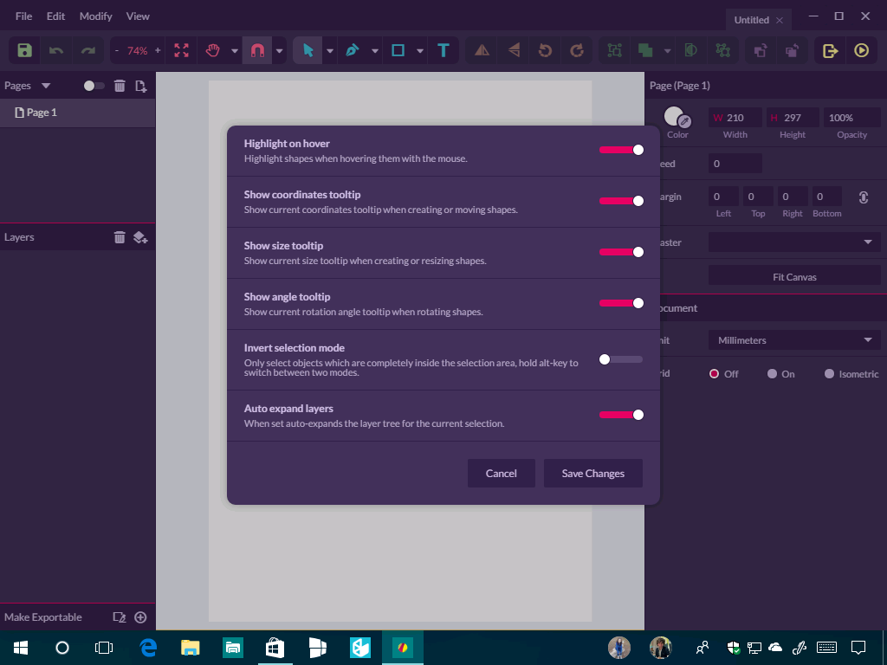Screen dimensions: 887x665
Task: Select the Pointer tool
Action: [308, 50]
